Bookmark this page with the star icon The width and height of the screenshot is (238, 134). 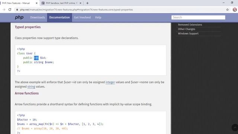[227, 10]
